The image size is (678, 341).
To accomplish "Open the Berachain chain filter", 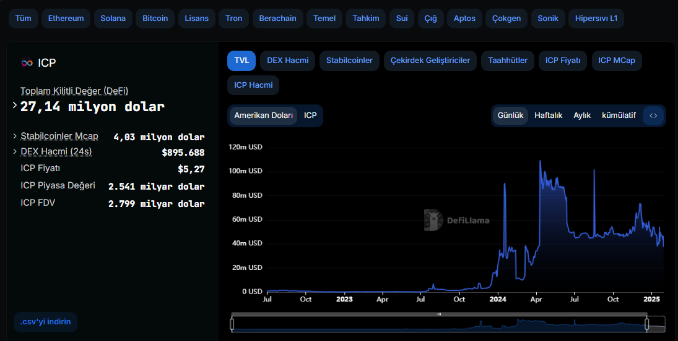I will [x=277, y=19].
